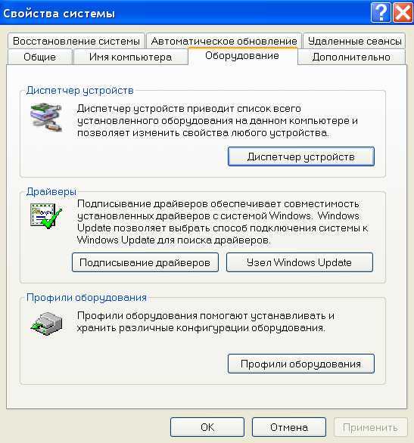
Task: Close the Свойства системы window
Action: 403,12
